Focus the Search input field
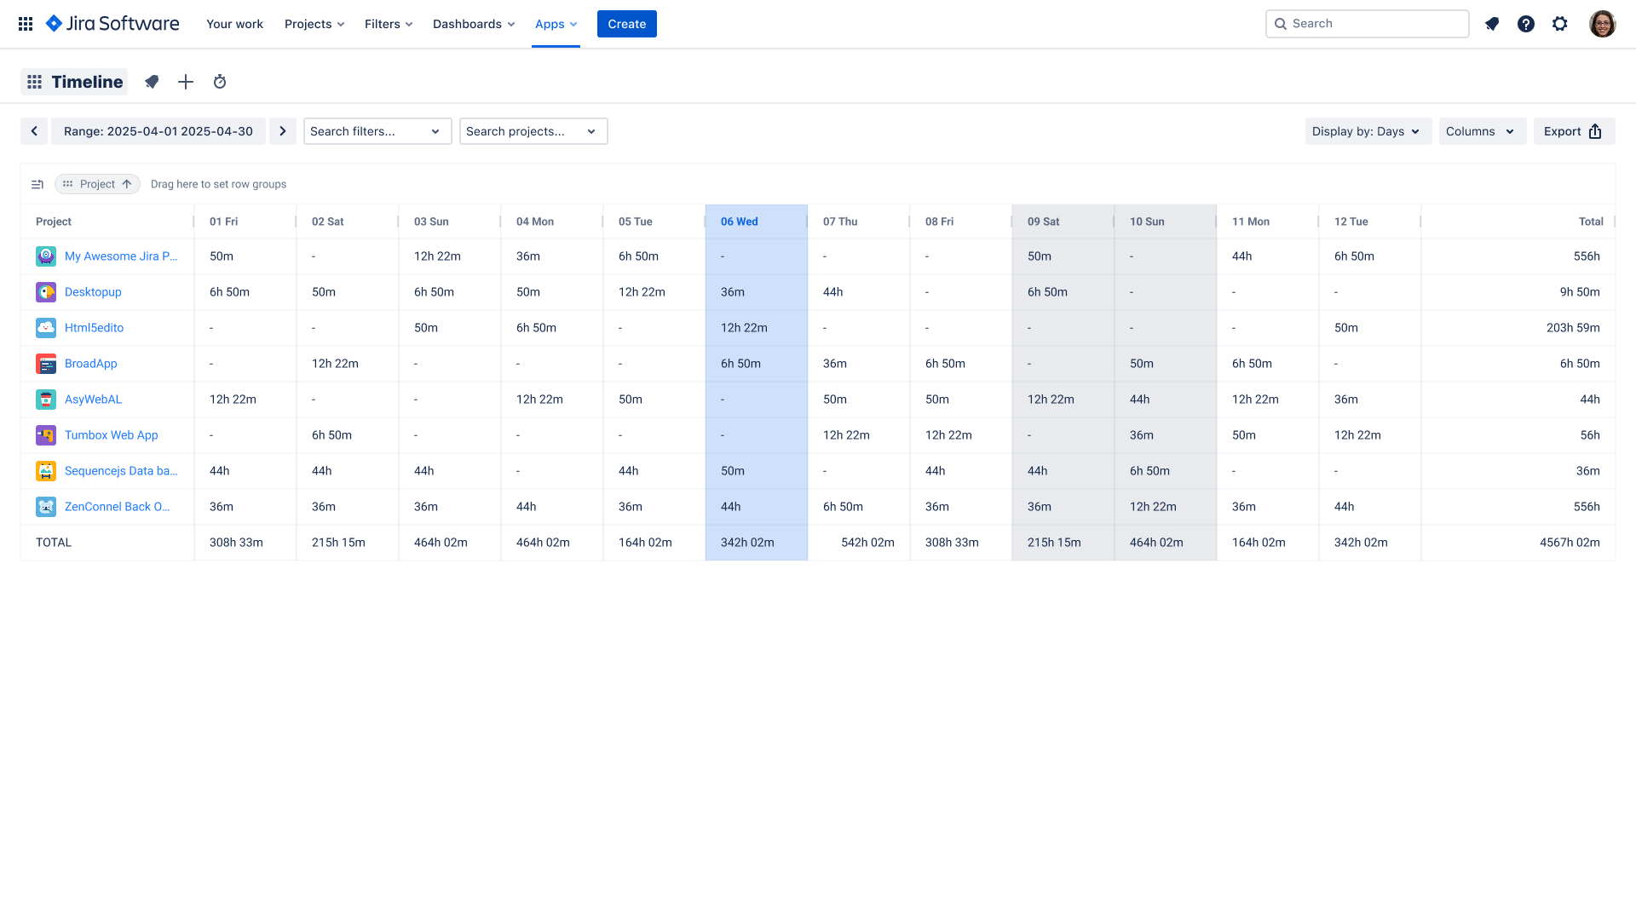The height and width of the screenshot is (920, 1636). tap(1368, 24)
